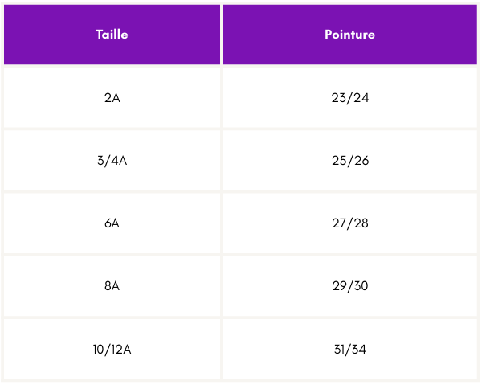Click the 31/34 shoe size cell
The image size is (482, 389).
(349, 350)
